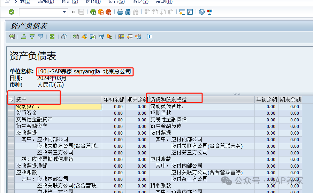
Task: Click the 负债和股东权益 column header
Action: coord(202,99)
